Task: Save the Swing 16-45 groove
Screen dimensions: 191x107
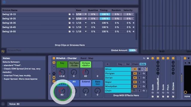Action: [70, 27]
